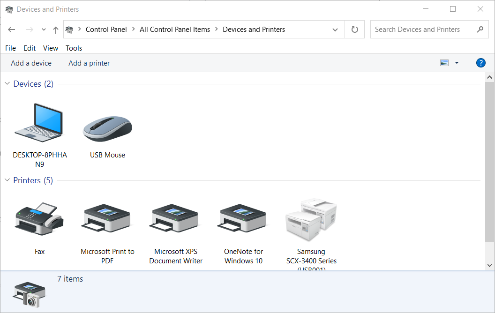Go back with the Back arrow

pos(12,30)
